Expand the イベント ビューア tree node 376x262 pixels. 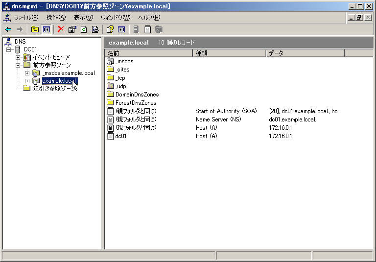tap(18, 57)
